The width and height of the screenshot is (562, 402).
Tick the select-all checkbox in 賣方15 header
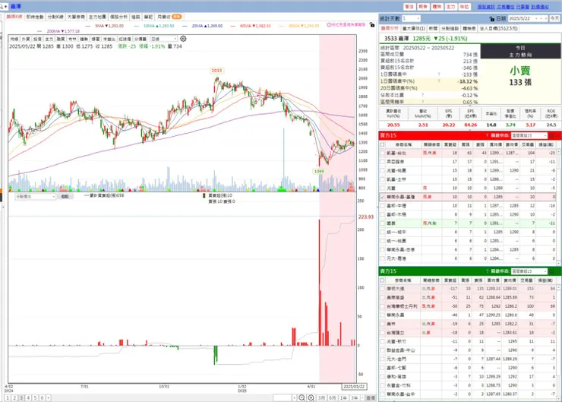pos(382,280)
